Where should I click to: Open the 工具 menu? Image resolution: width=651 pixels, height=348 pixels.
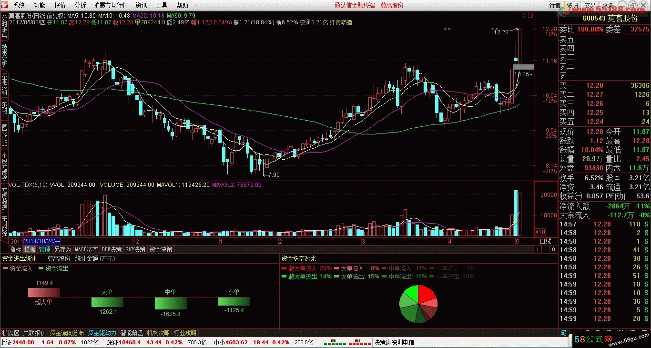pyautogui.click(x=162, y=5)
